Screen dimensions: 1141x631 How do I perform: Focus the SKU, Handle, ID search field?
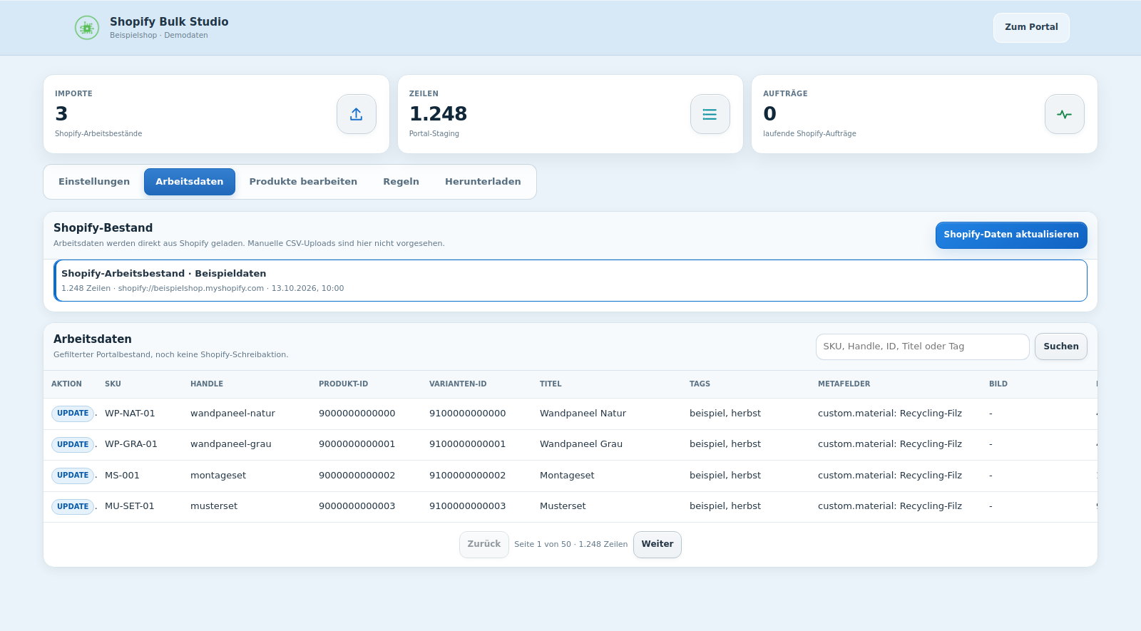point(923,347)
